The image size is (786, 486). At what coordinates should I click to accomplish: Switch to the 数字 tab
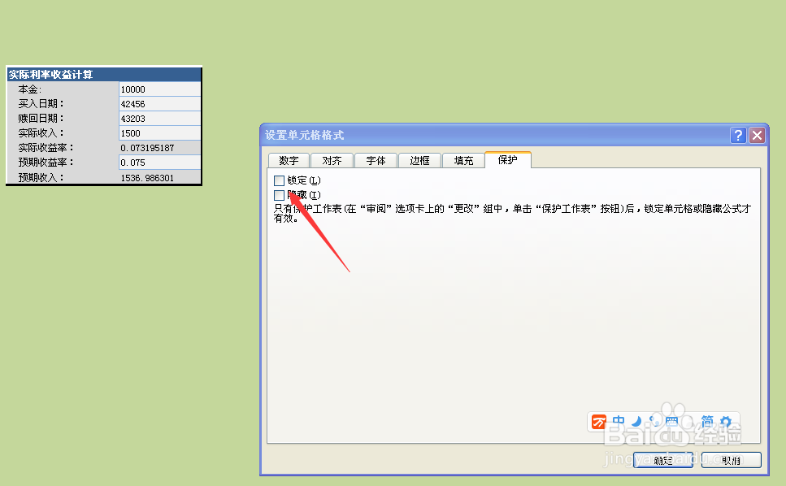pyautogui.click(x=289, y=160)
